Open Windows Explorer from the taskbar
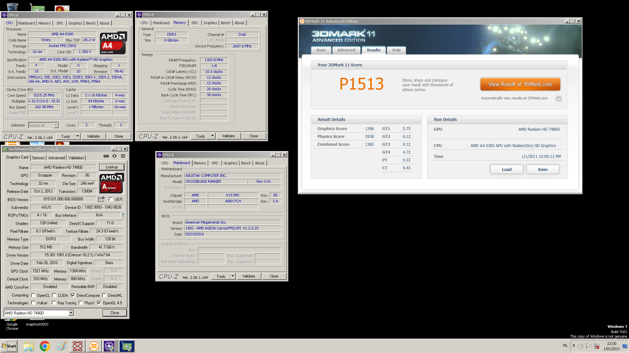The width and height of the screenshot is (629, 353). click(x=29, y=346)
